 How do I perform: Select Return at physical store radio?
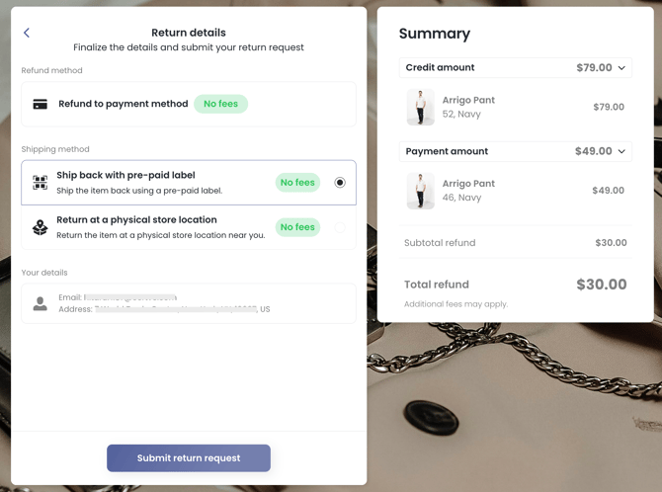[340, 227]
